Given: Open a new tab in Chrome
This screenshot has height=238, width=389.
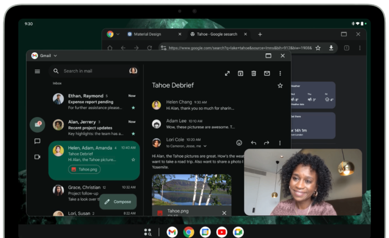Looking at the screenshot, I should point(260,34).
